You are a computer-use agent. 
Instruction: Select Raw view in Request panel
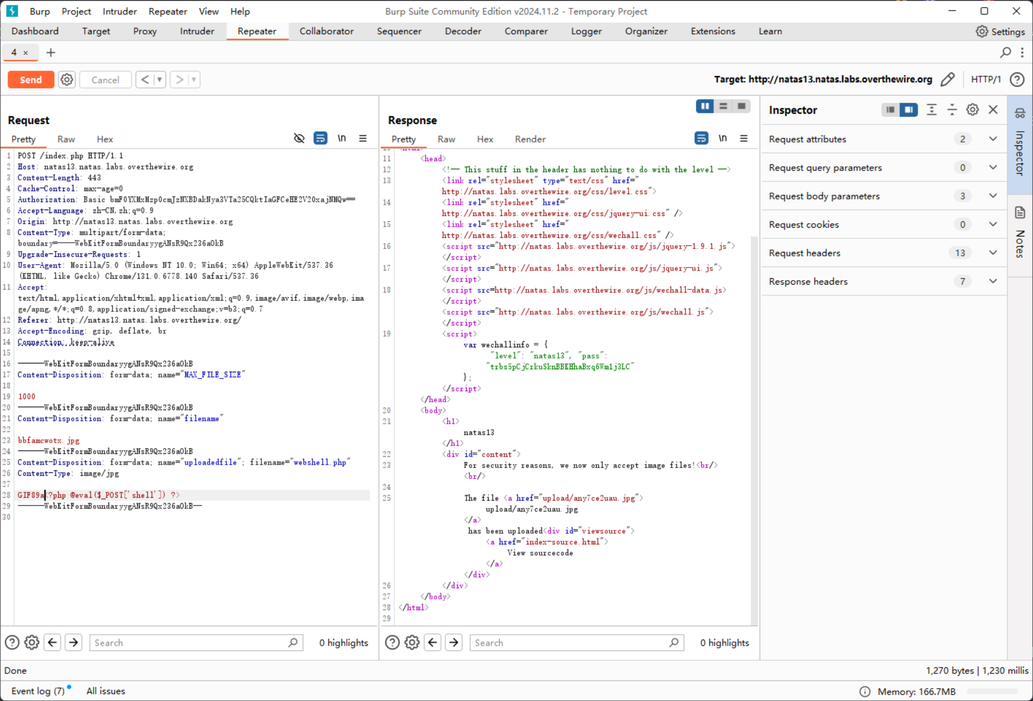66,139
